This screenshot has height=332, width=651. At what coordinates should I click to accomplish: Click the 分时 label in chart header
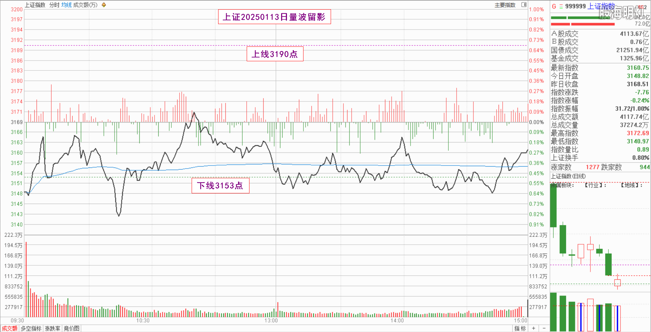tap(54, 5)
